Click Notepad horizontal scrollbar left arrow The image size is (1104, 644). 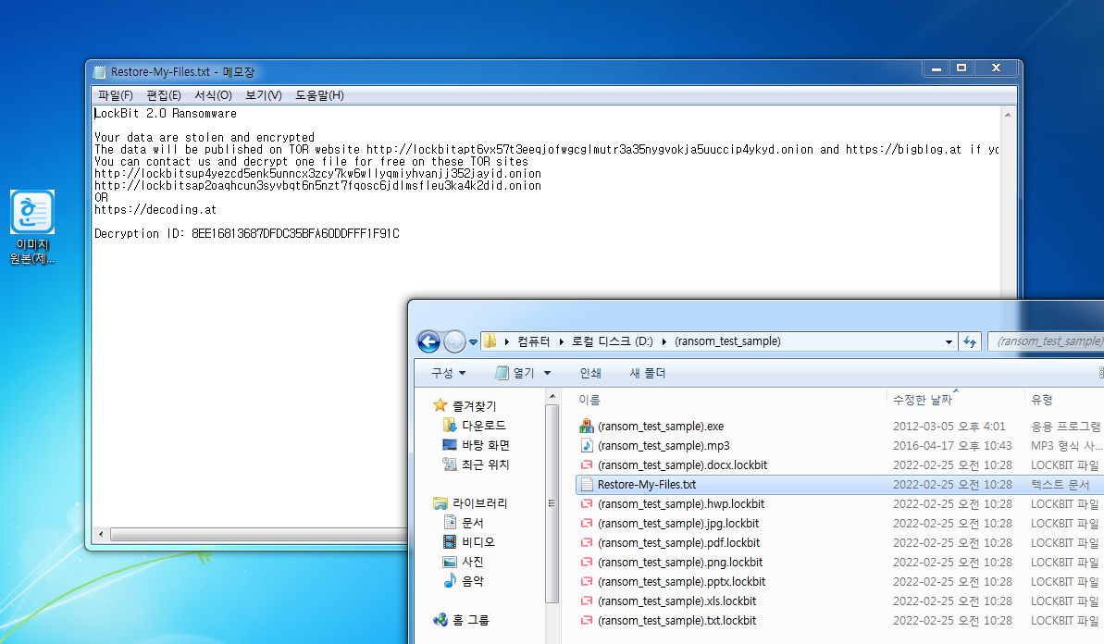(101, 535)
